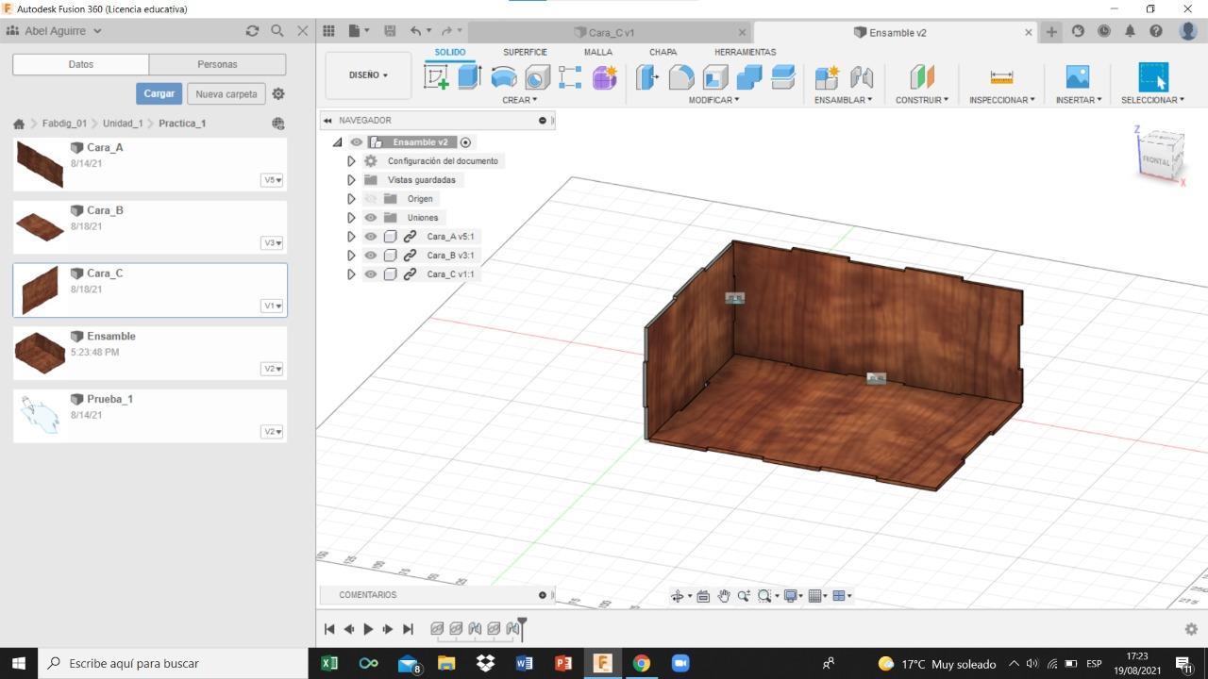
Task: Open the job status clock icon
Action: click(x=1104, y=31)
